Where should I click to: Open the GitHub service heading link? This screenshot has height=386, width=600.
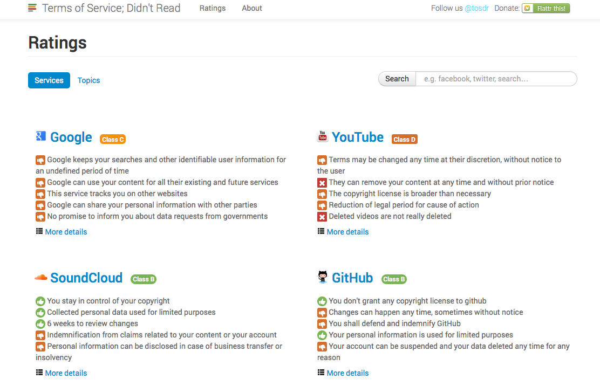tap(352, 278)
